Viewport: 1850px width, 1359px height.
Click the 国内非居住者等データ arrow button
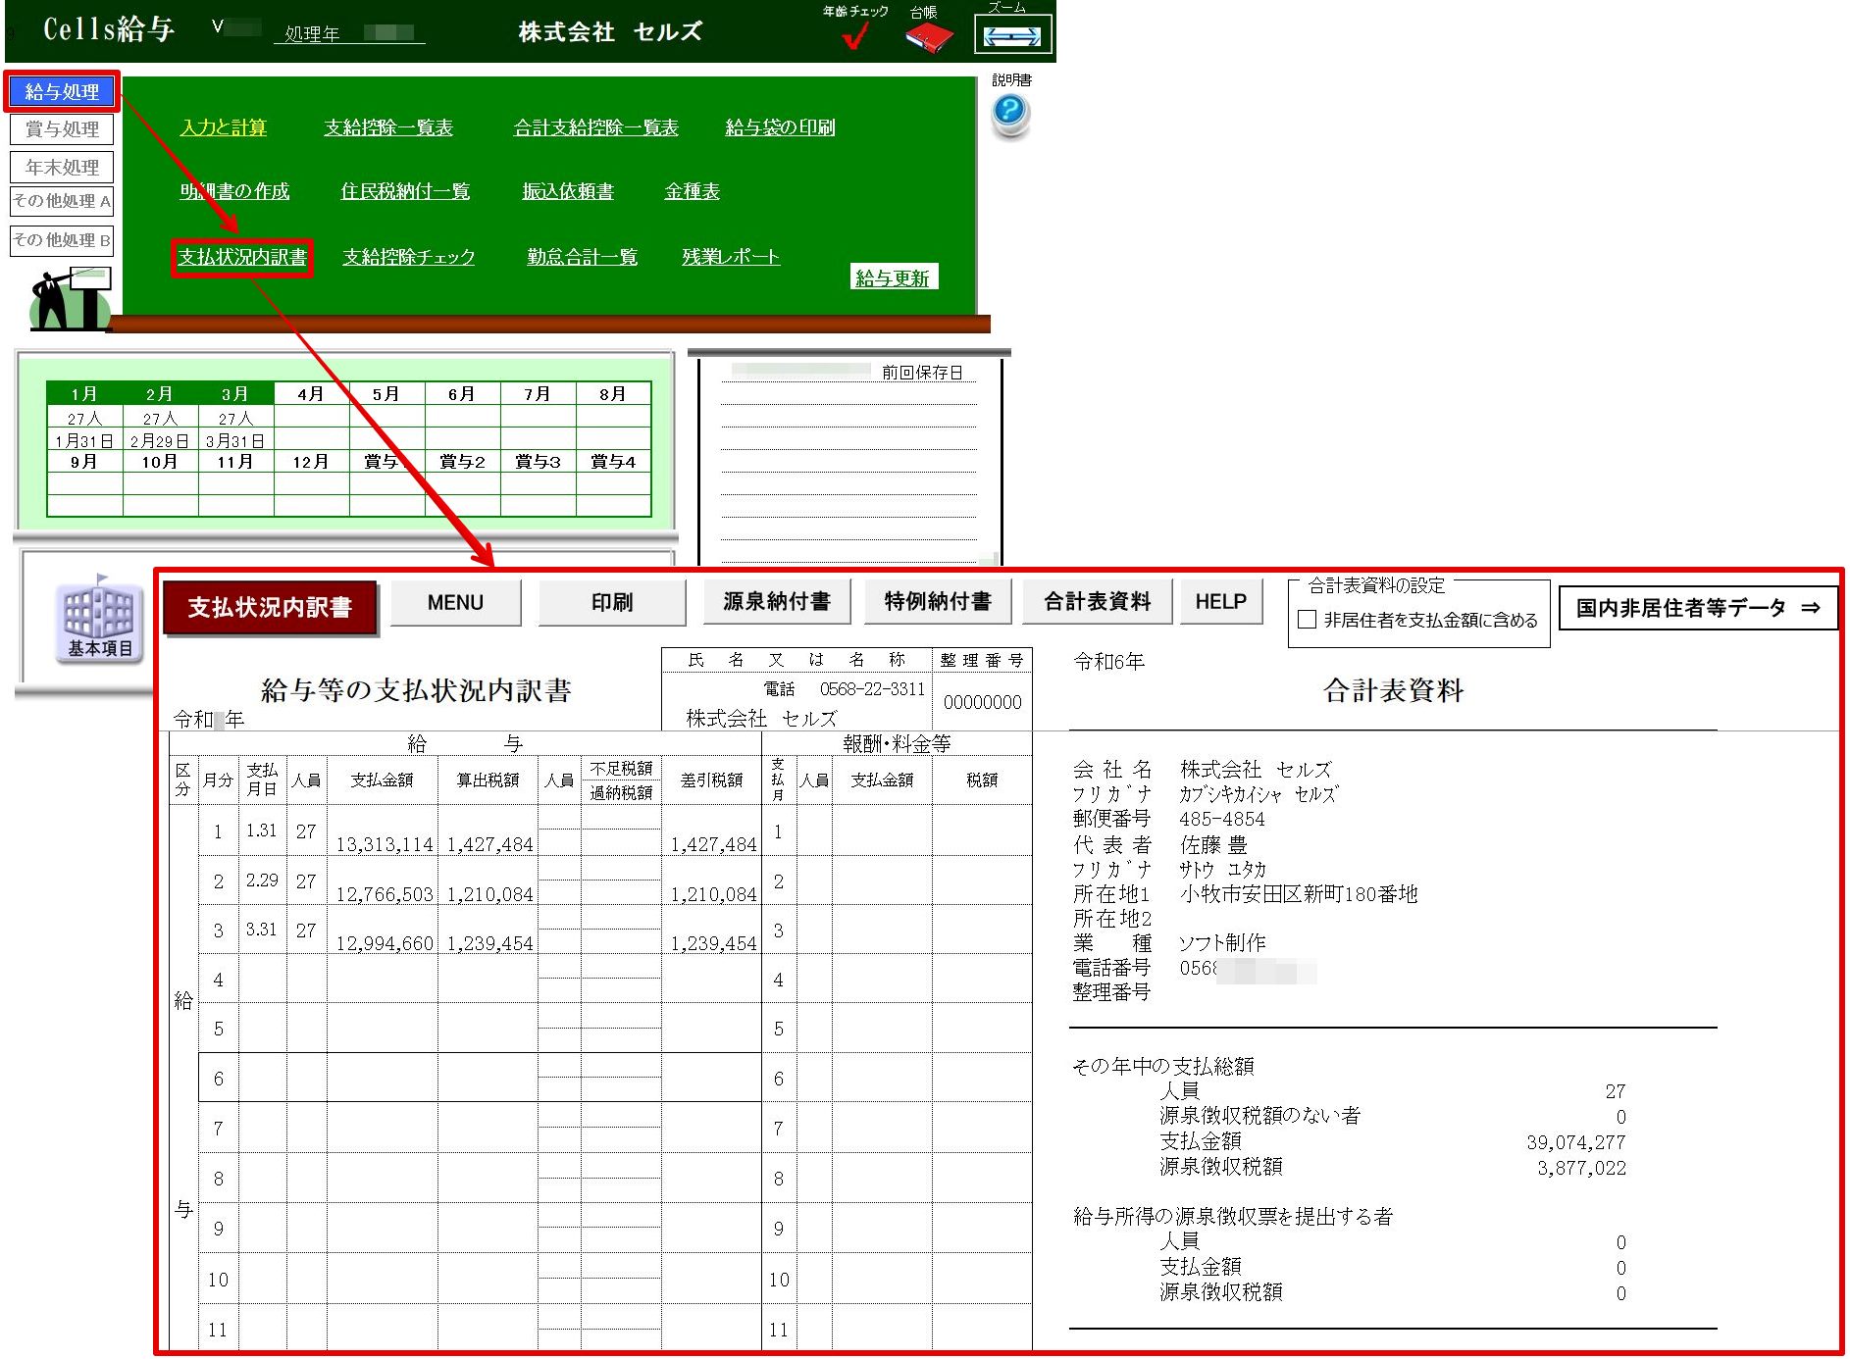[x=1697, y=608]
